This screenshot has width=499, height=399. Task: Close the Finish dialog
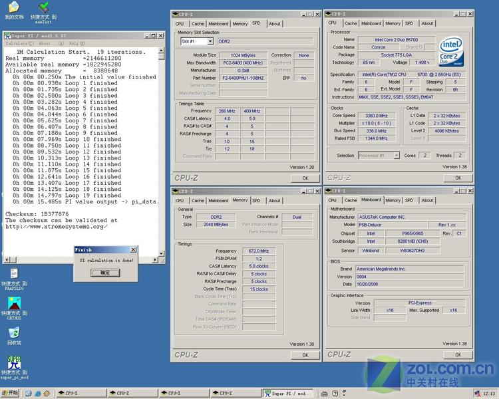[x=134, y=250]
